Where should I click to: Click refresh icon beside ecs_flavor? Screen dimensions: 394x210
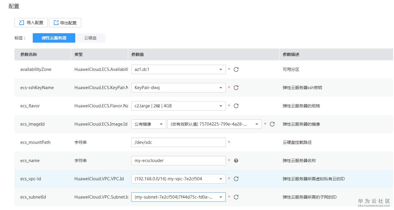[x=236, y=106]
